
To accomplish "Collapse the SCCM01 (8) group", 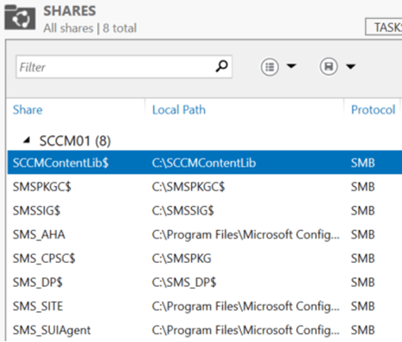I will tap(27, 140).
